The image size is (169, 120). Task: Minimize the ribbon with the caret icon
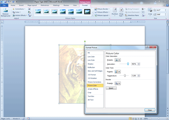[164, 5]
